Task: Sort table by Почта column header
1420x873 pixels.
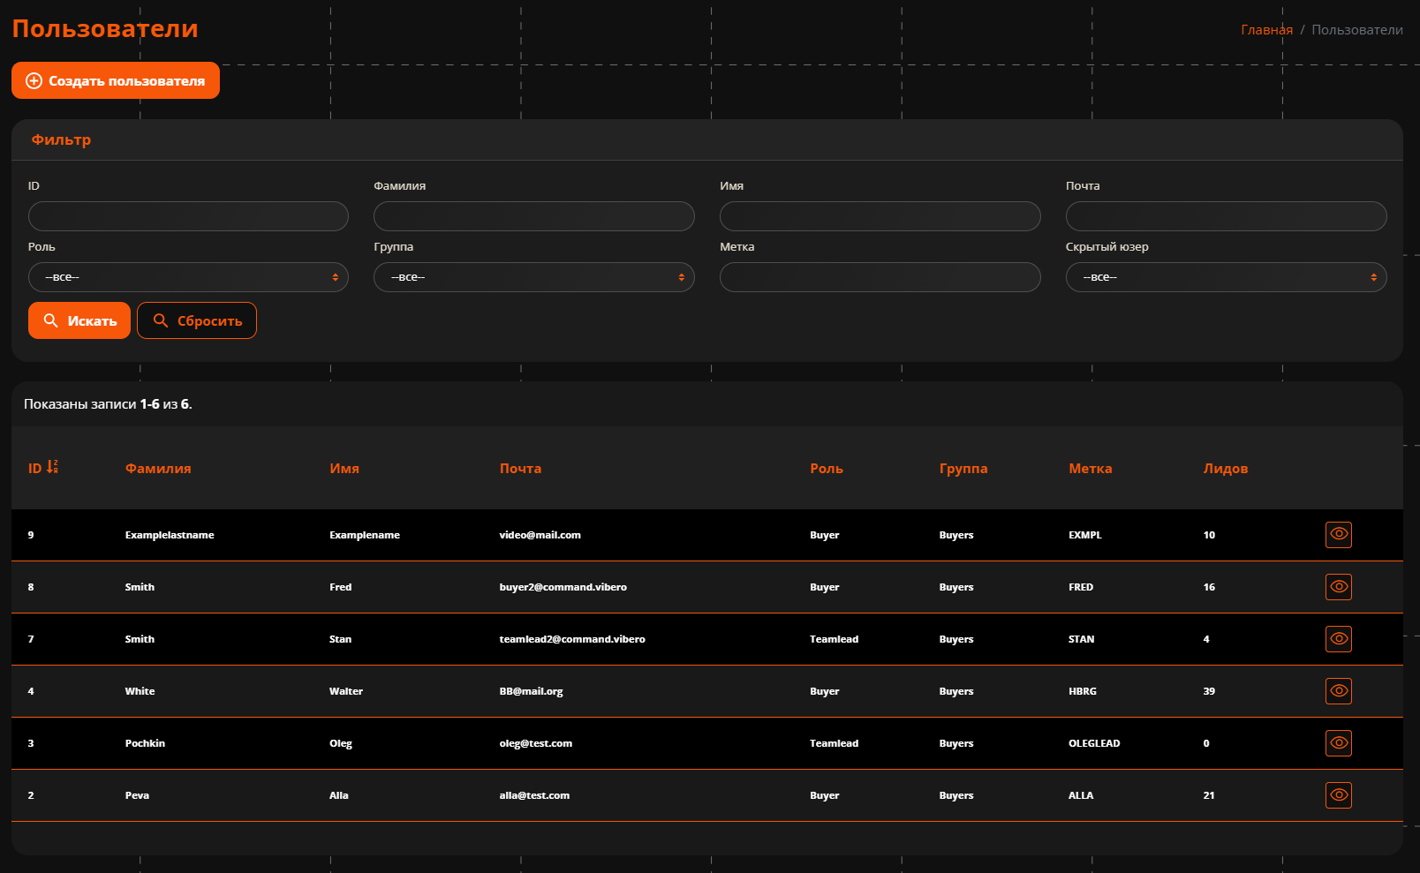Action: click(x=520, y=469)
